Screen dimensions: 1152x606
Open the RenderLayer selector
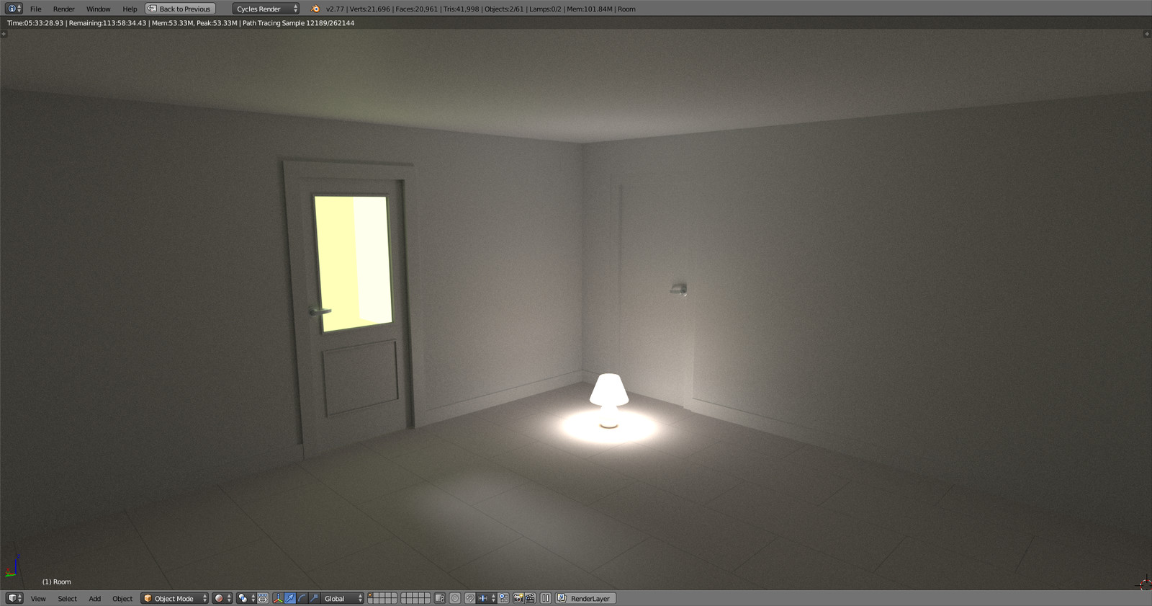(585, 598)
